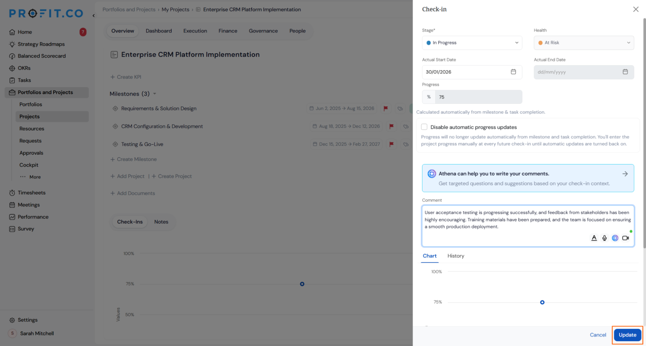646x346 pixels.
Task: Click tag icon on CRM Configuration & Development
Action: [x=406, y=126]
